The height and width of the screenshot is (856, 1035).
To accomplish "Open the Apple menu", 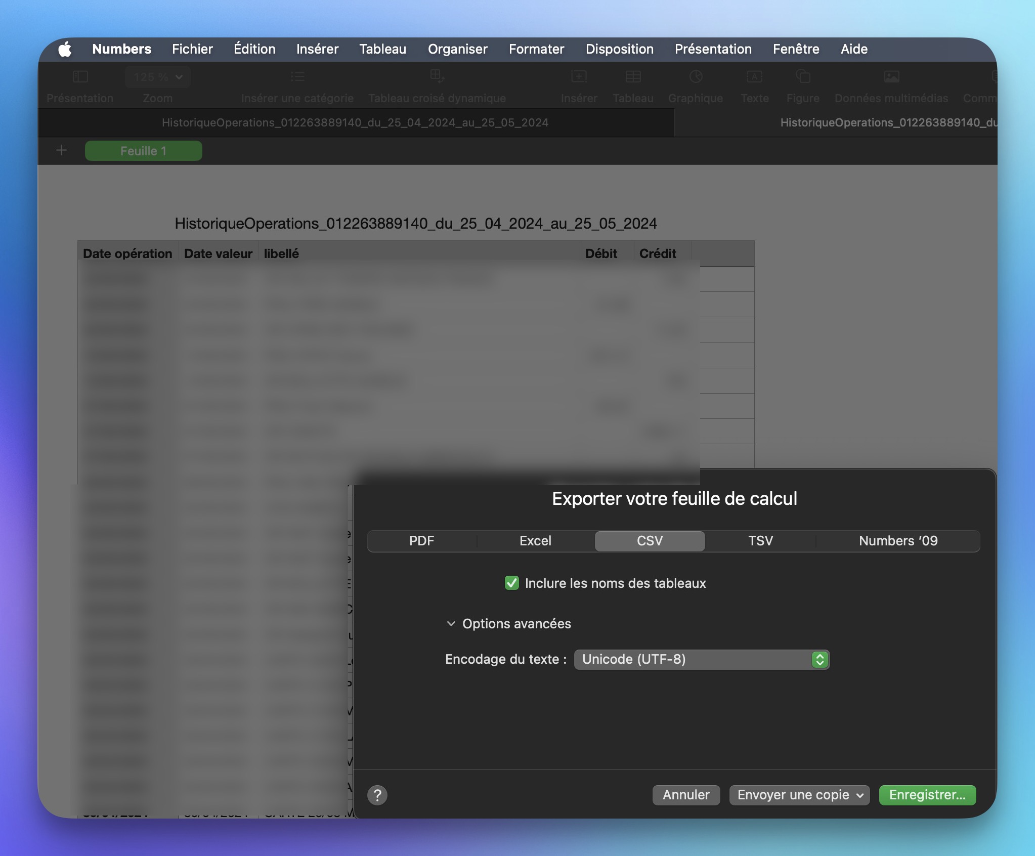I will tap(65, 49).
